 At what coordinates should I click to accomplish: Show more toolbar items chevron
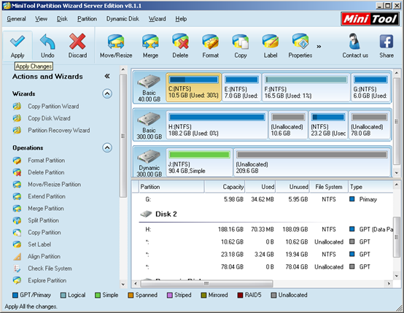click(319, 47)
